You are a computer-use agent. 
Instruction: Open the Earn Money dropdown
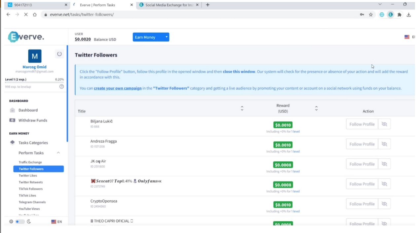coord(151,37)
